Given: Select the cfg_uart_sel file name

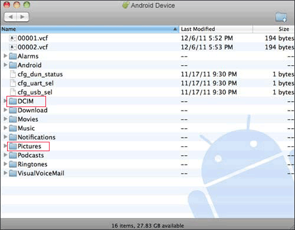Looking at the screenshot, I should pos(35,84).
